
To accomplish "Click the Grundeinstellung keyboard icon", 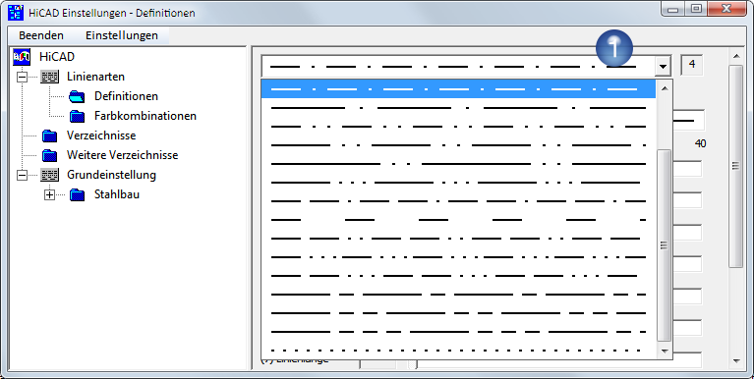I will 50,175.
